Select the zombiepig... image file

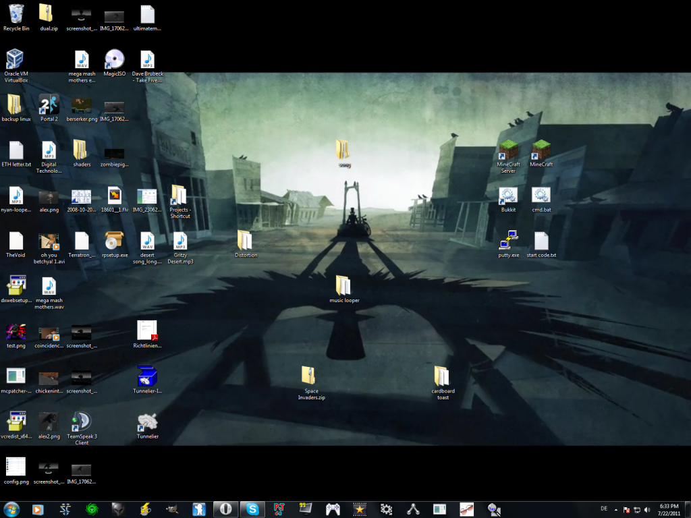(115, 157)
